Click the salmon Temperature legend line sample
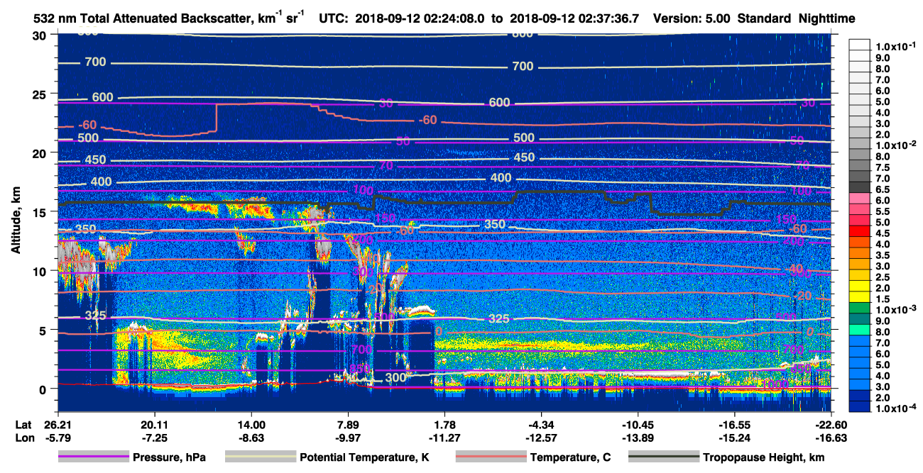Viewport: 923px width, 473px height. tap(490, 457)
